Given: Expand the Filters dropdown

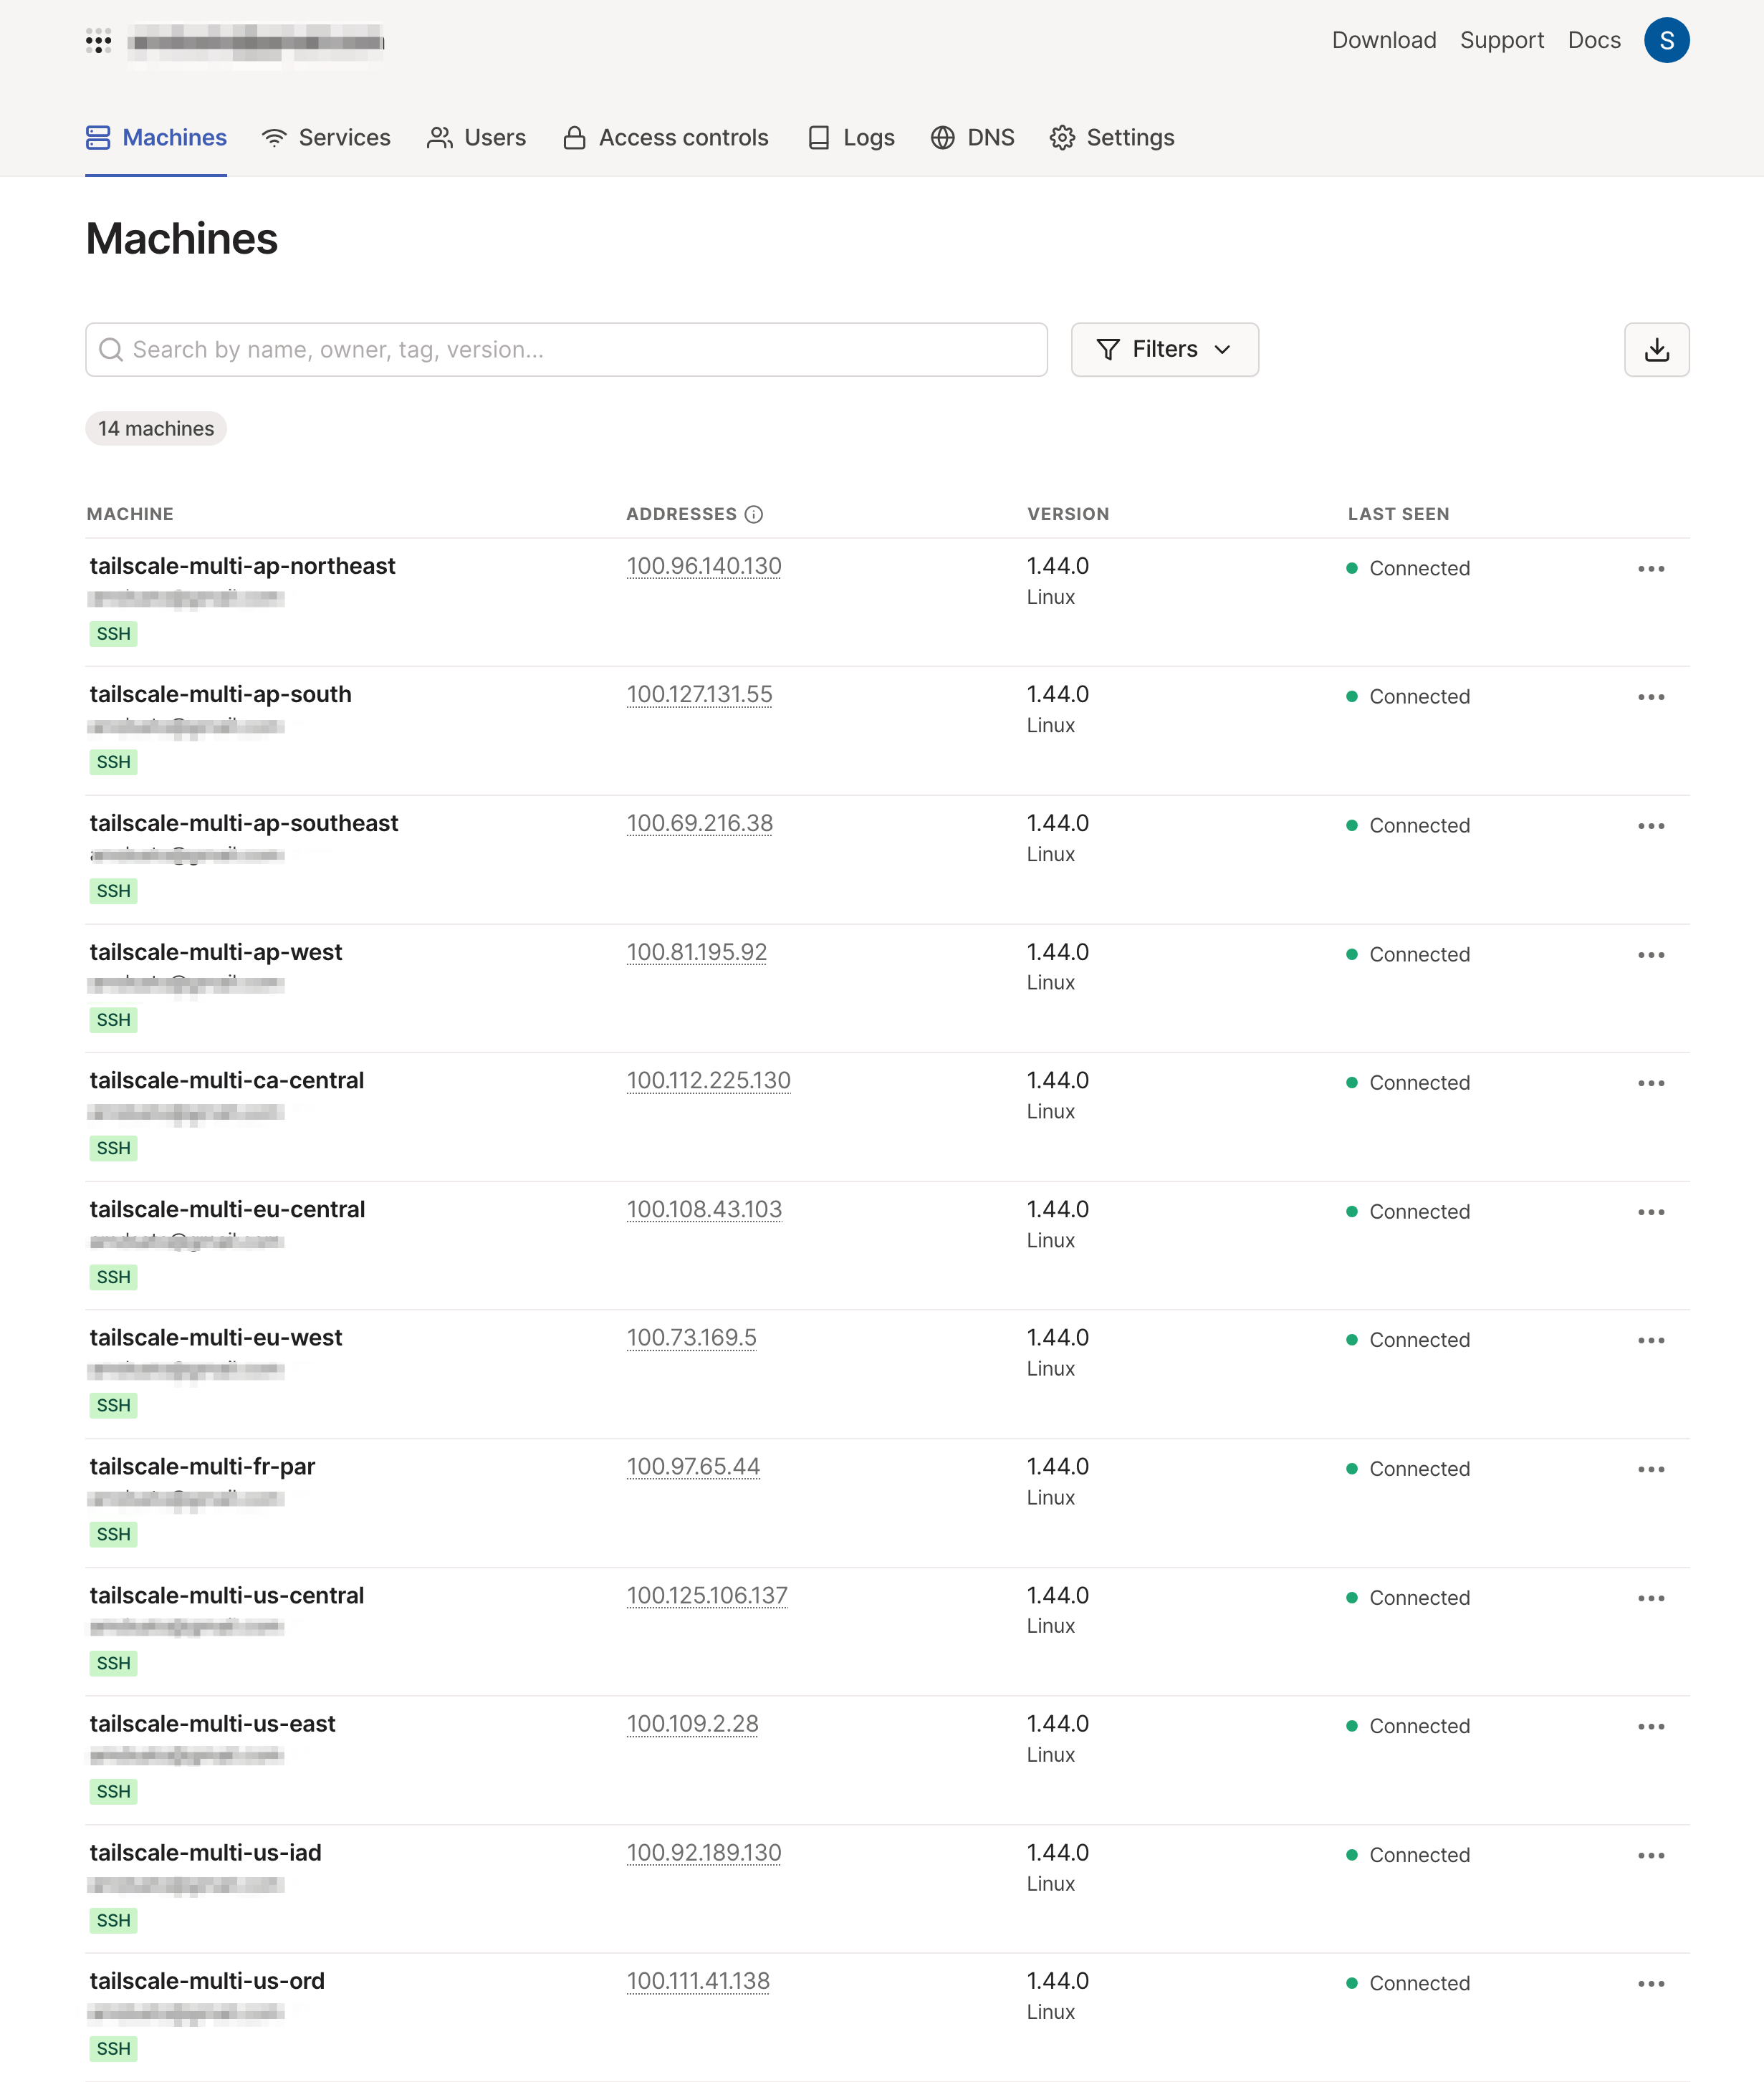Looking at the screenshot, I should click(1164, 349).
